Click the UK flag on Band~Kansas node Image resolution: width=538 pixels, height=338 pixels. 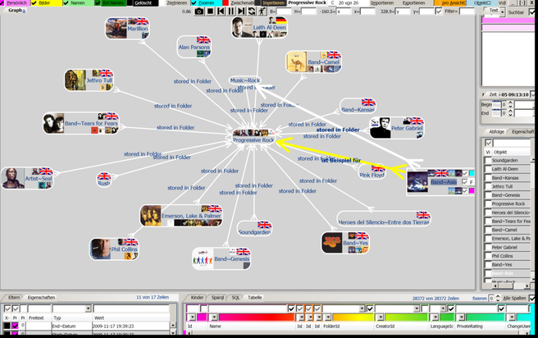tap(368, 103)
